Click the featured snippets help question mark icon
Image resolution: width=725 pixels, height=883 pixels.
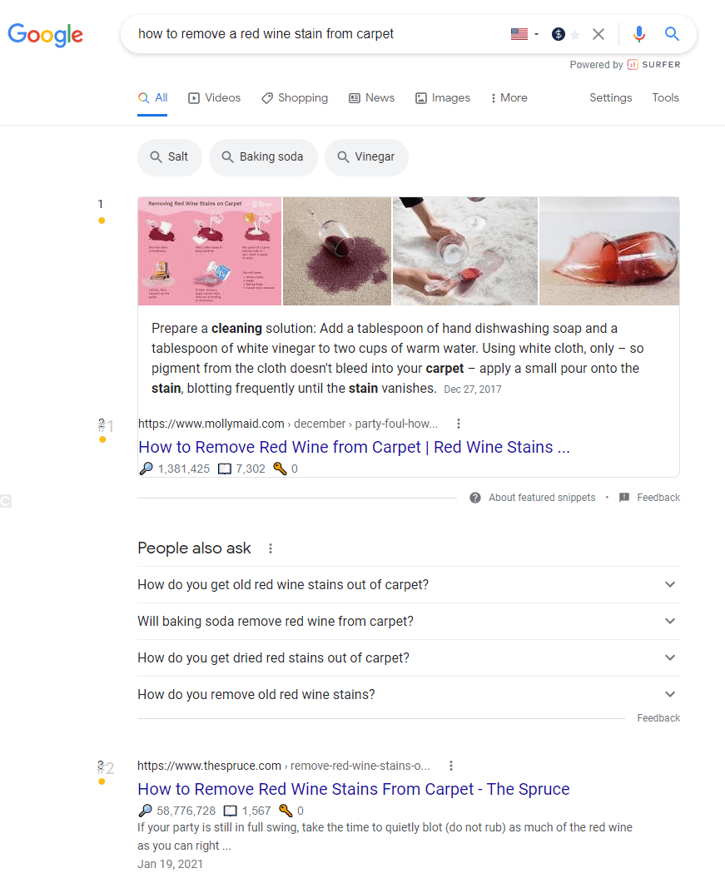[474, 498]
